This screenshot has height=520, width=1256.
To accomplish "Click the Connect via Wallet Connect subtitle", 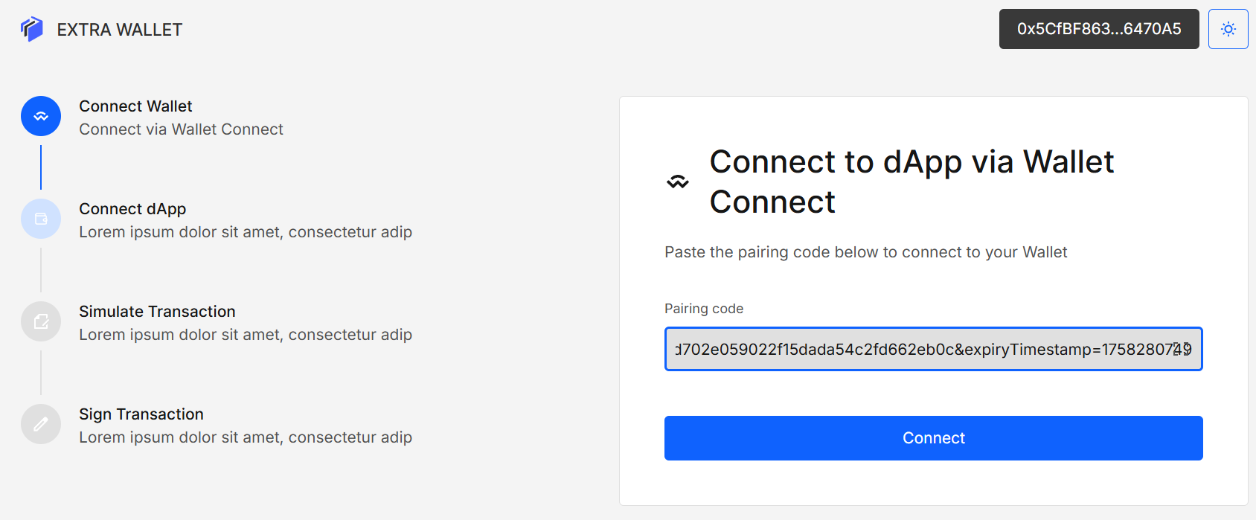I will 181,129.
